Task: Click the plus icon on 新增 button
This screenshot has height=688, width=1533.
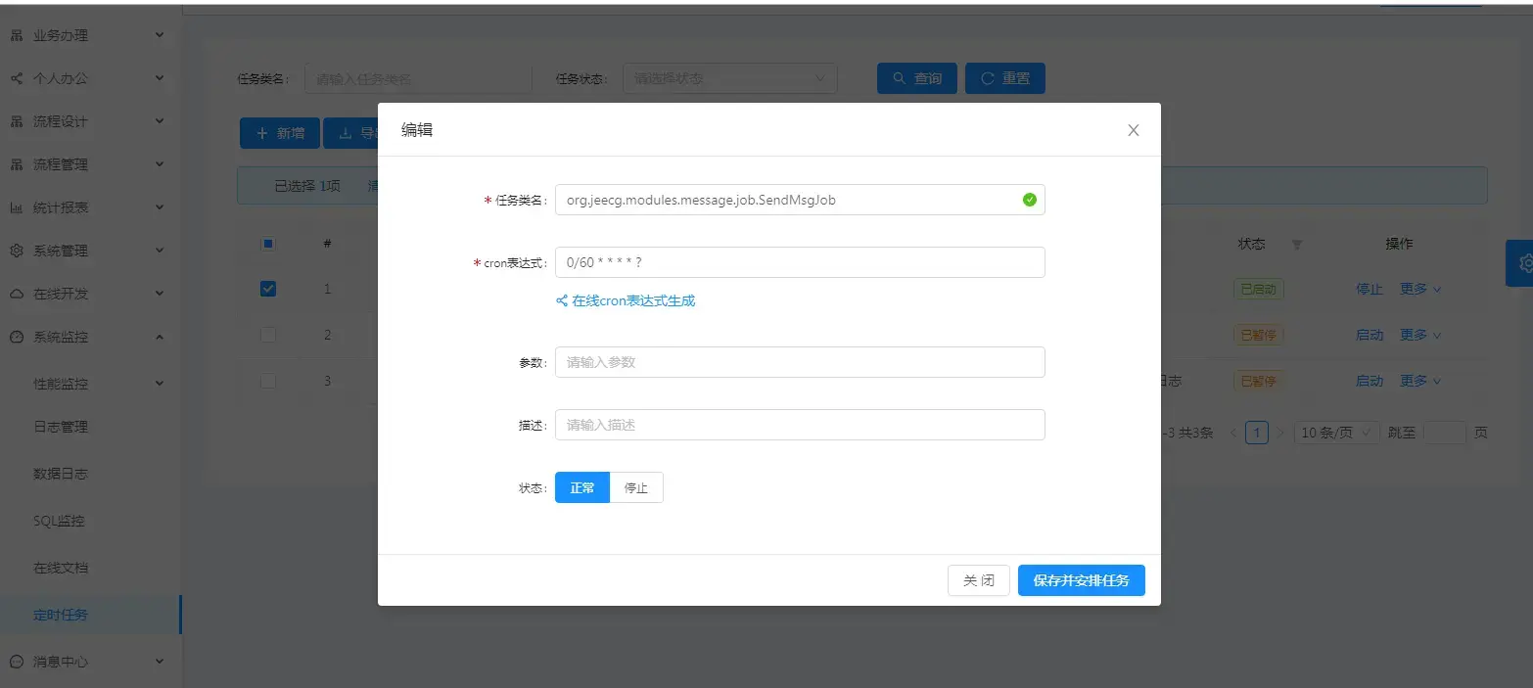Action: [x=261, y=133]
